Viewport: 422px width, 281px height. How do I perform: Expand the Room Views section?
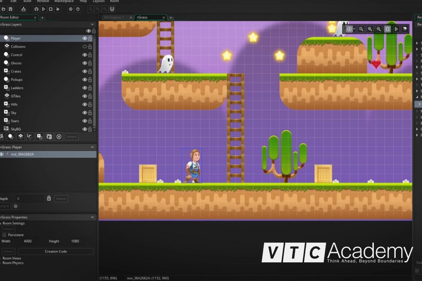click(x=11, y=258)
